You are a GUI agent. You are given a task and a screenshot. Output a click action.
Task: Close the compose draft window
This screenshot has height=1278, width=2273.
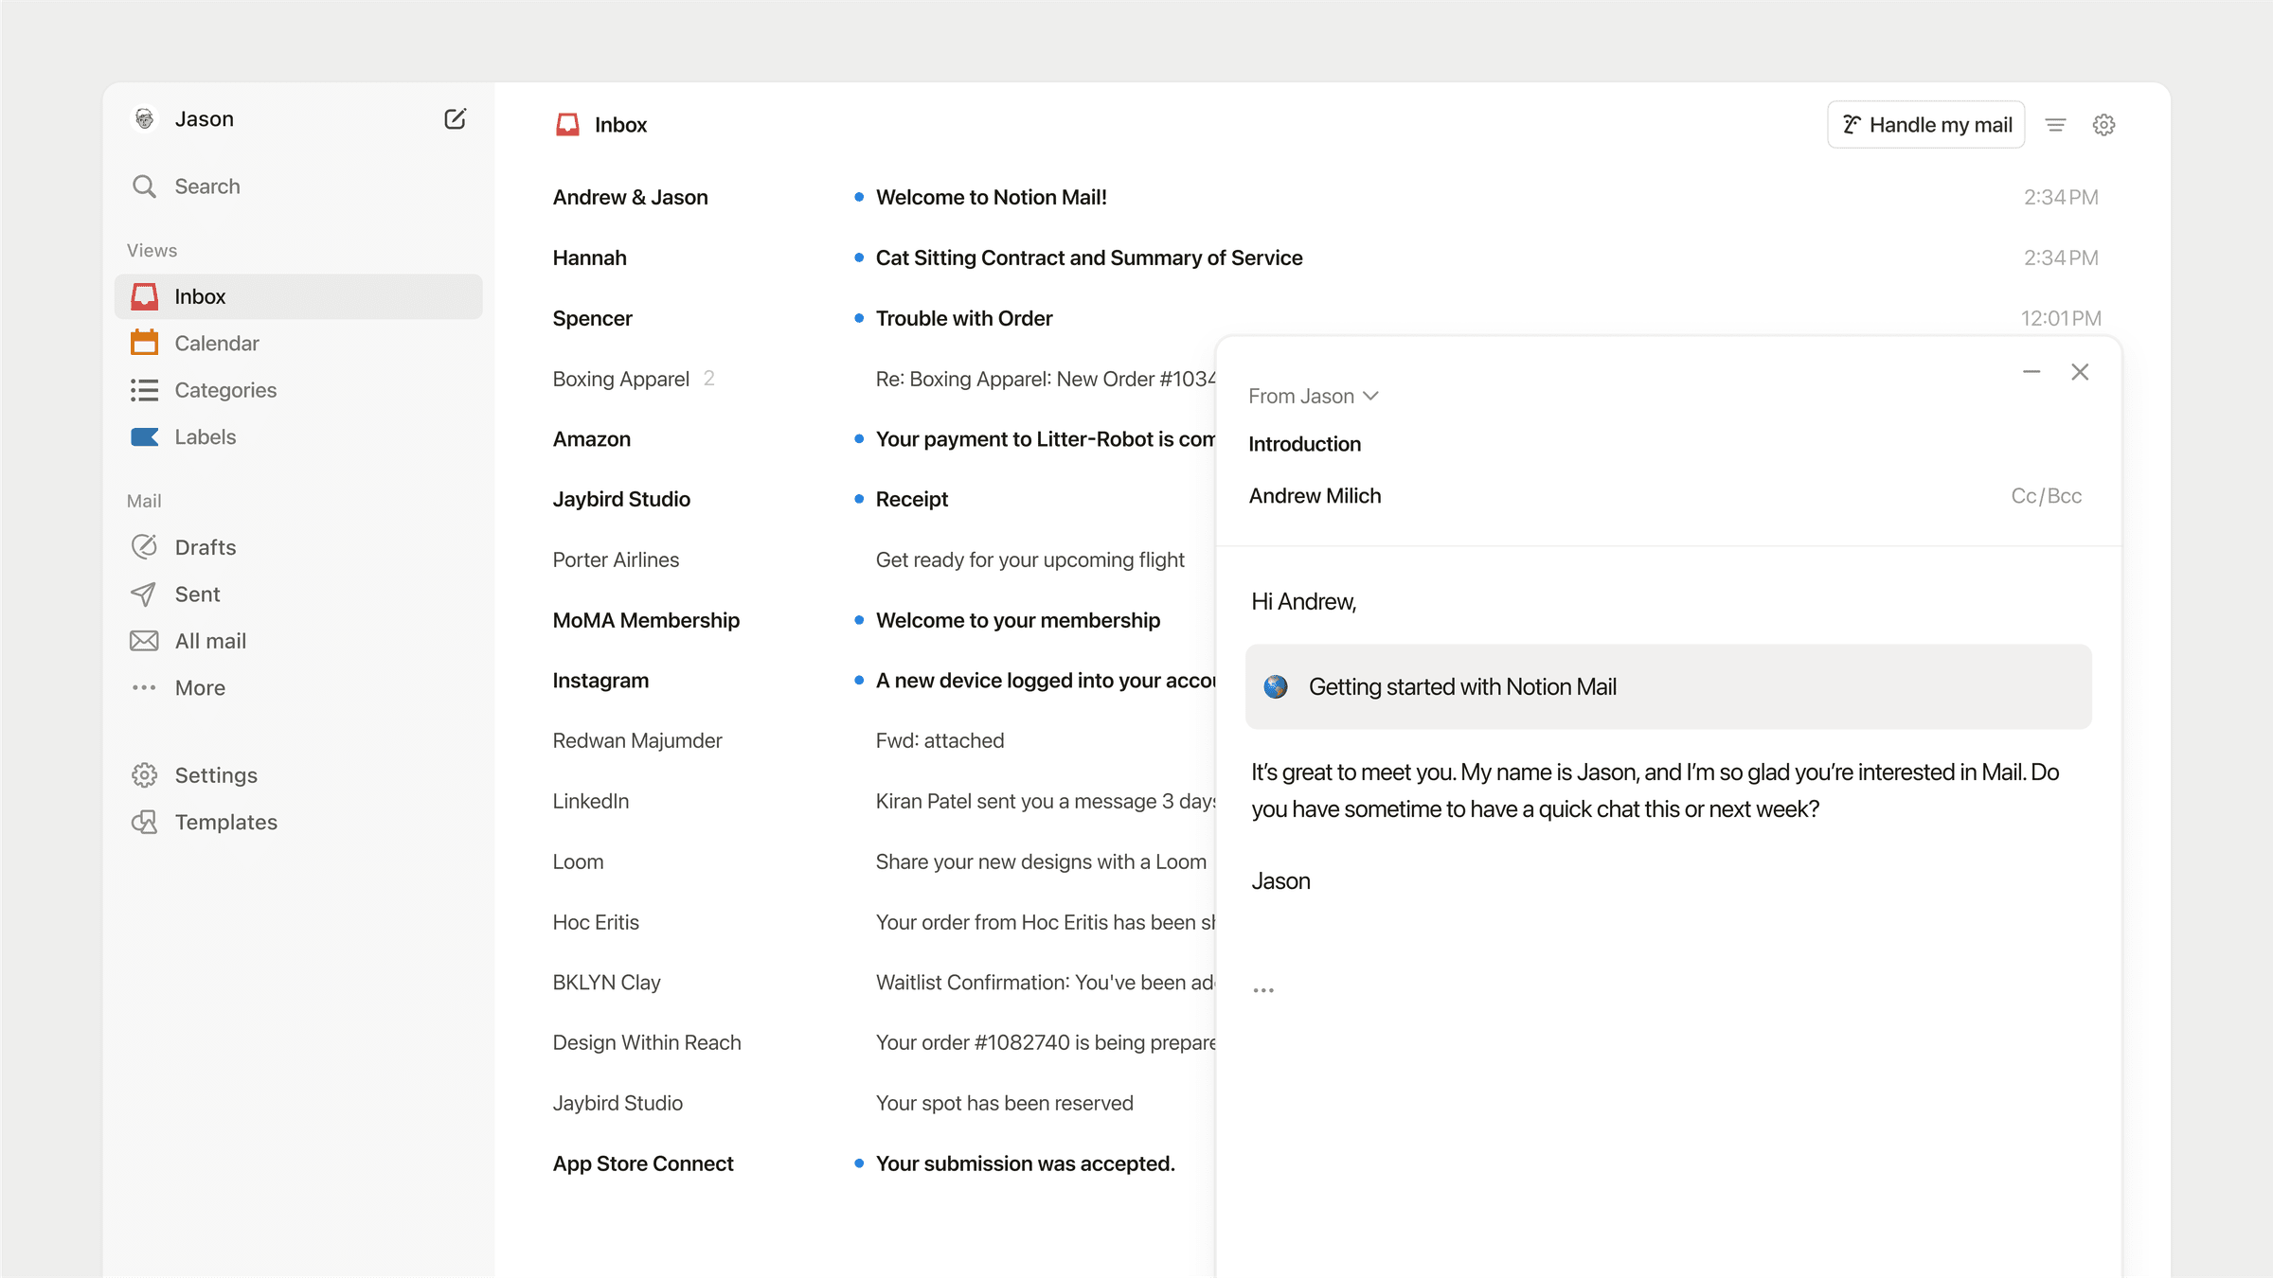(2080, 372)
